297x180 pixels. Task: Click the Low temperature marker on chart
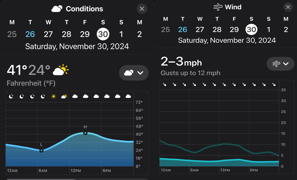41,150
